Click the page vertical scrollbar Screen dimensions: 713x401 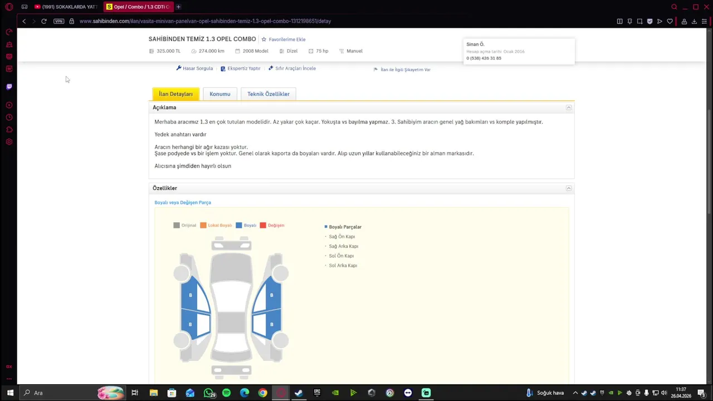709,162
